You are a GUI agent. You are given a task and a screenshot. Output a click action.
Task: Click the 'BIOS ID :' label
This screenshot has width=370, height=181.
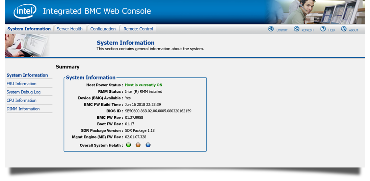point(115,111)
